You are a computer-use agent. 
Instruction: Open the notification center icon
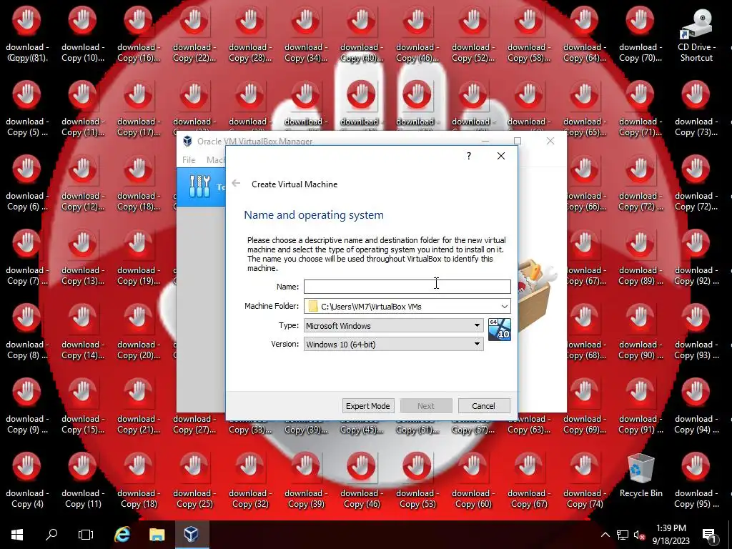pos(710,535)
